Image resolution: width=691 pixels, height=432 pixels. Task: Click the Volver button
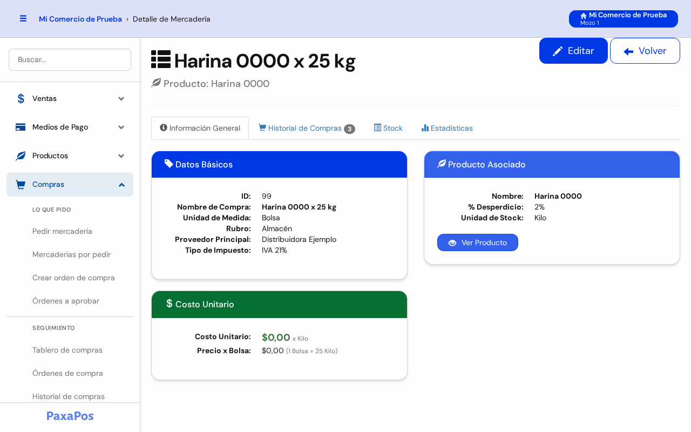coord(645,51)
